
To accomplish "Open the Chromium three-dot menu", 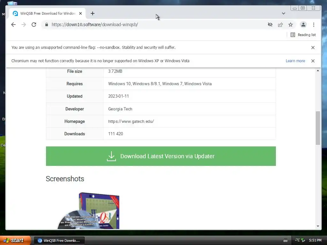I will click(314, 25).
